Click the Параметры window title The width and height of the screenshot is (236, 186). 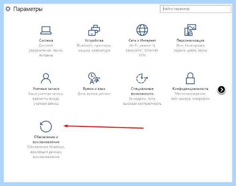click(28, 9)
